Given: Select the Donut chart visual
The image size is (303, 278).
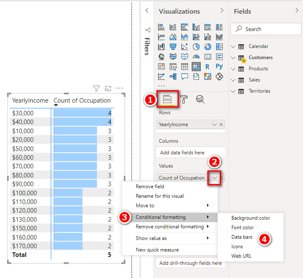Looking at the screenshot, I should (x=208, y=47).
